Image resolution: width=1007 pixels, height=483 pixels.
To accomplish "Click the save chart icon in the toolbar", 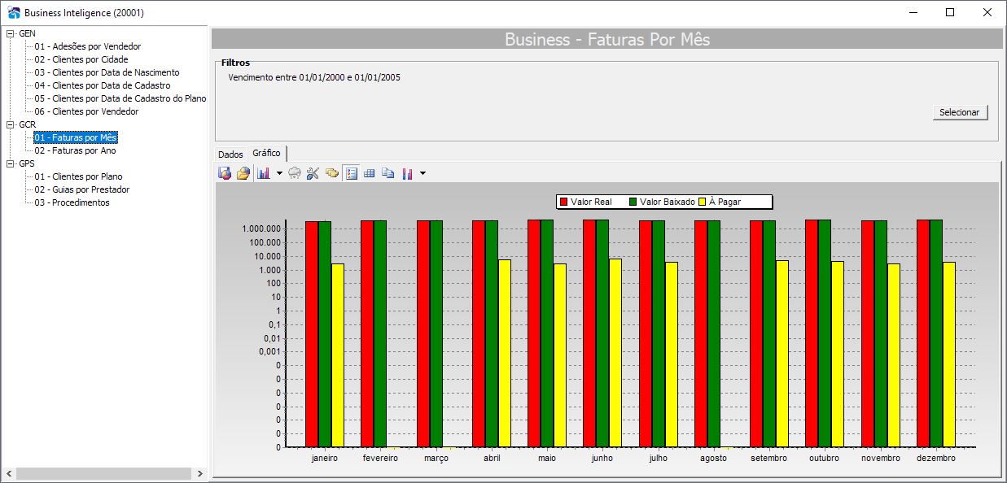I will tap(225, 173).
